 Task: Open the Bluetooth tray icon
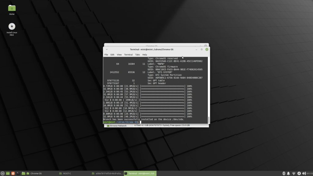[284, 173]
